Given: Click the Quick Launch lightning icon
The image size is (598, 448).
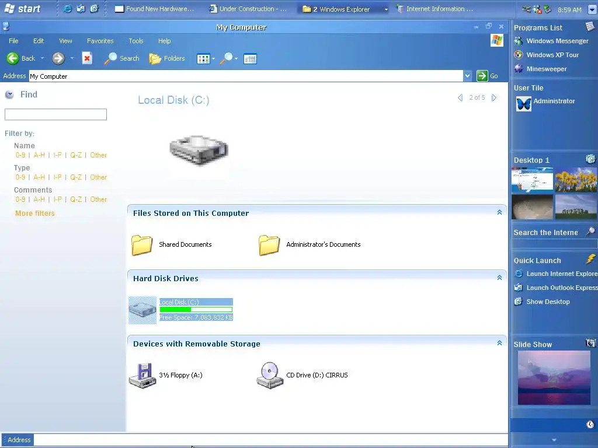Looking at the screenshot, I should click(x=590, y=259).
